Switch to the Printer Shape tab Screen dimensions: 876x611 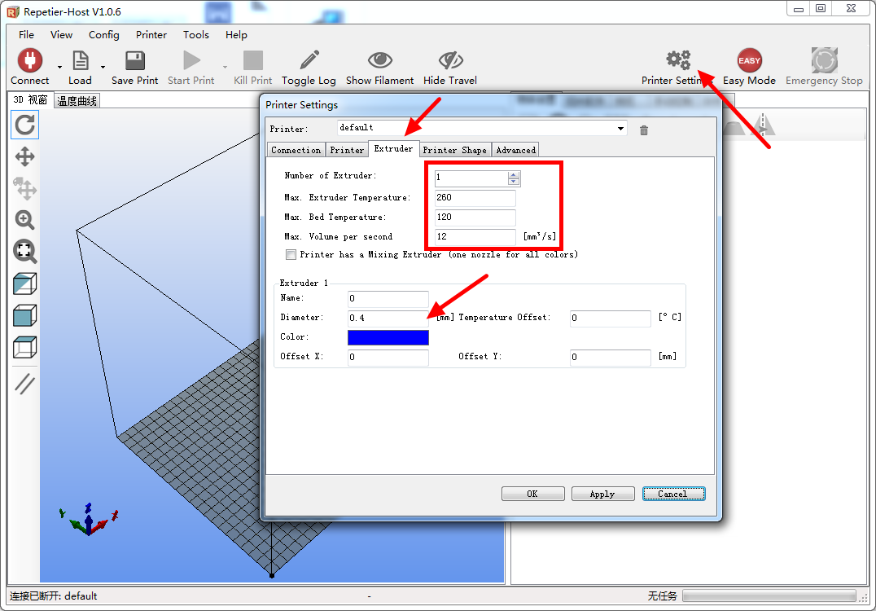454,150
